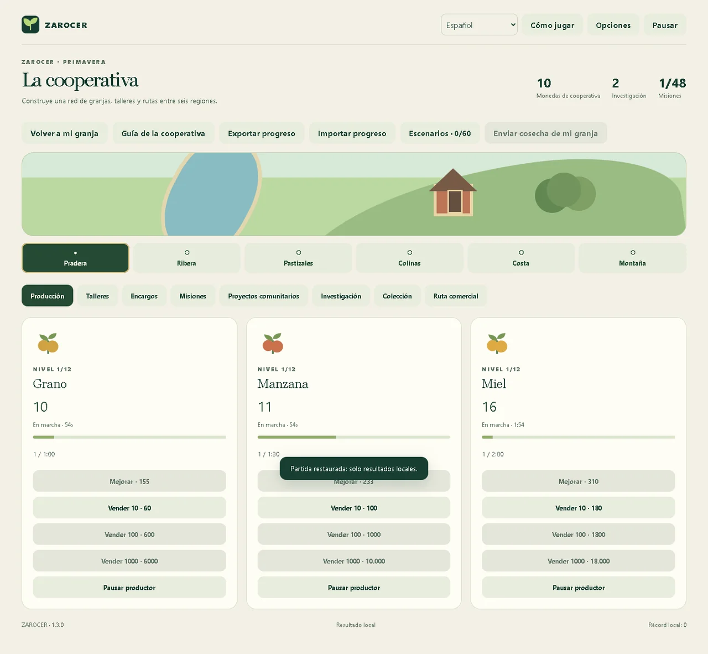Click the Grano fruit icon
The width and height of the screenshot is (708, 654).
[48, 343]
